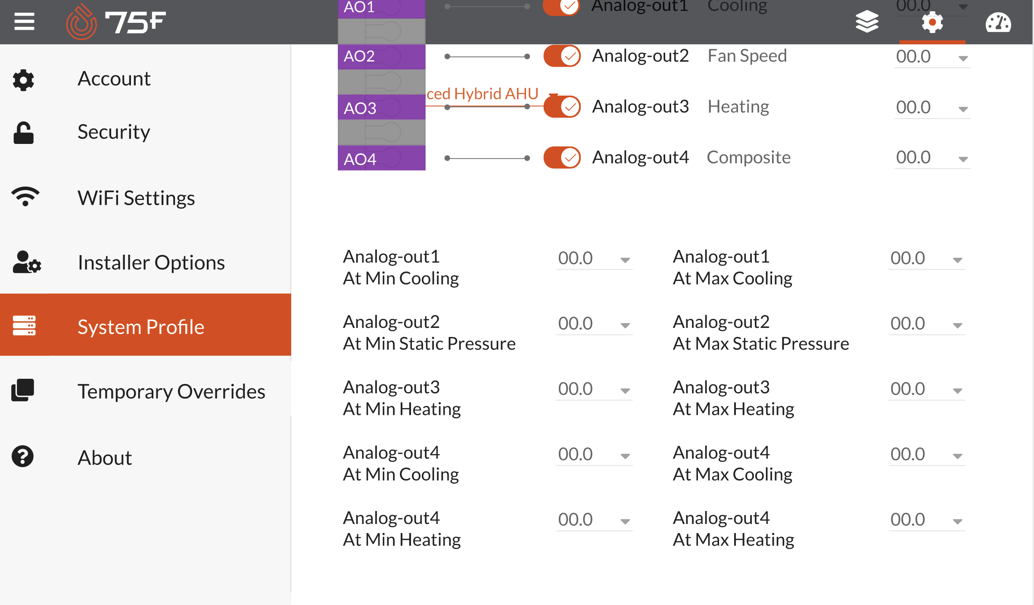Go to Installer Options
This screenshot has height=605, width=1034.
coord(151,262)
